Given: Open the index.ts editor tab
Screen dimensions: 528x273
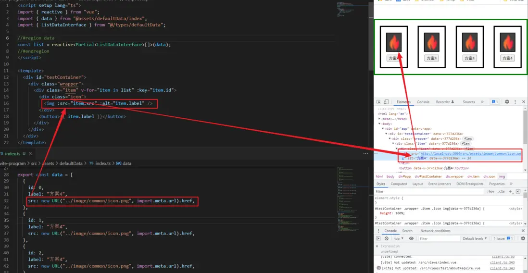Looking at the screenshot, I should pyautogui.click(x=13, y=153).
